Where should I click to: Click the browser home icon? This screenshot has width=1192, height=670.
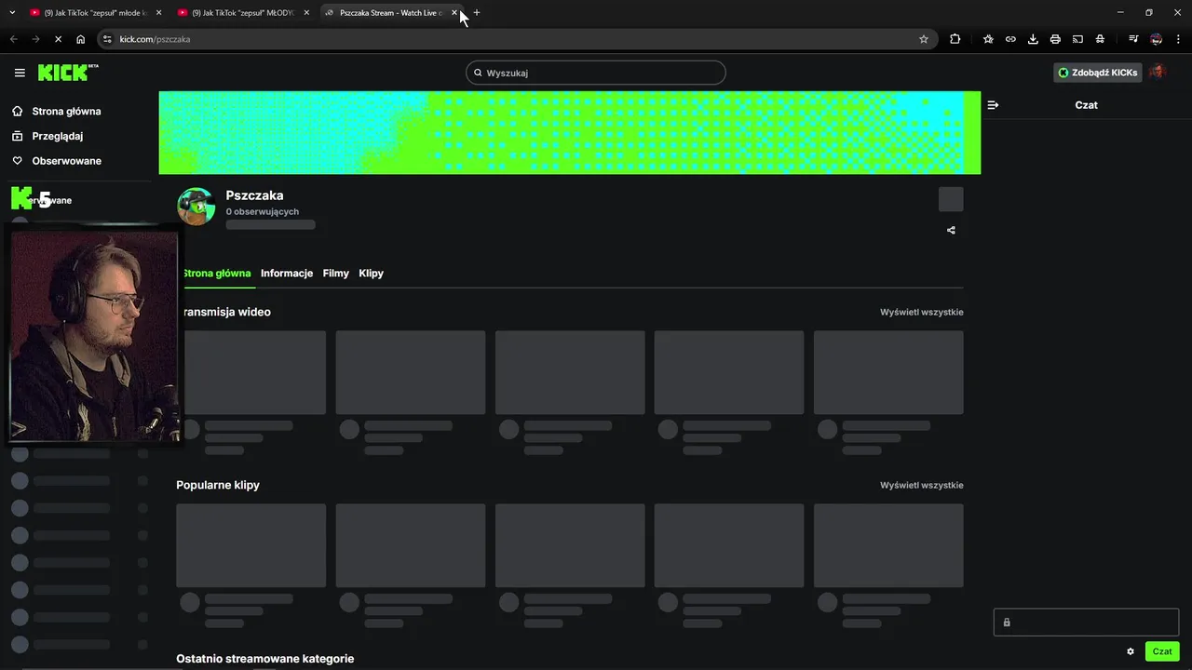click(80, 39)
